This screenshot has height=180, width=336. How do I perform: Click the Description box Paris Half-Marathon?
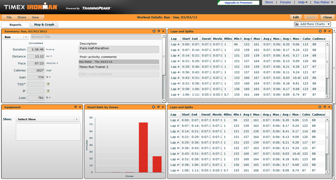point(119,49)
